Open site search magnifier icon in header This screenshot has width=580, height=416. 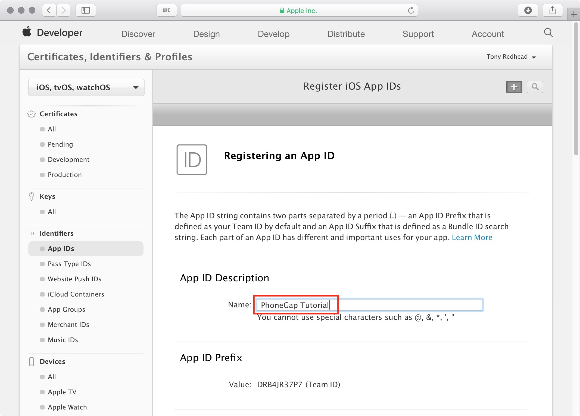[x=548, y=33]
